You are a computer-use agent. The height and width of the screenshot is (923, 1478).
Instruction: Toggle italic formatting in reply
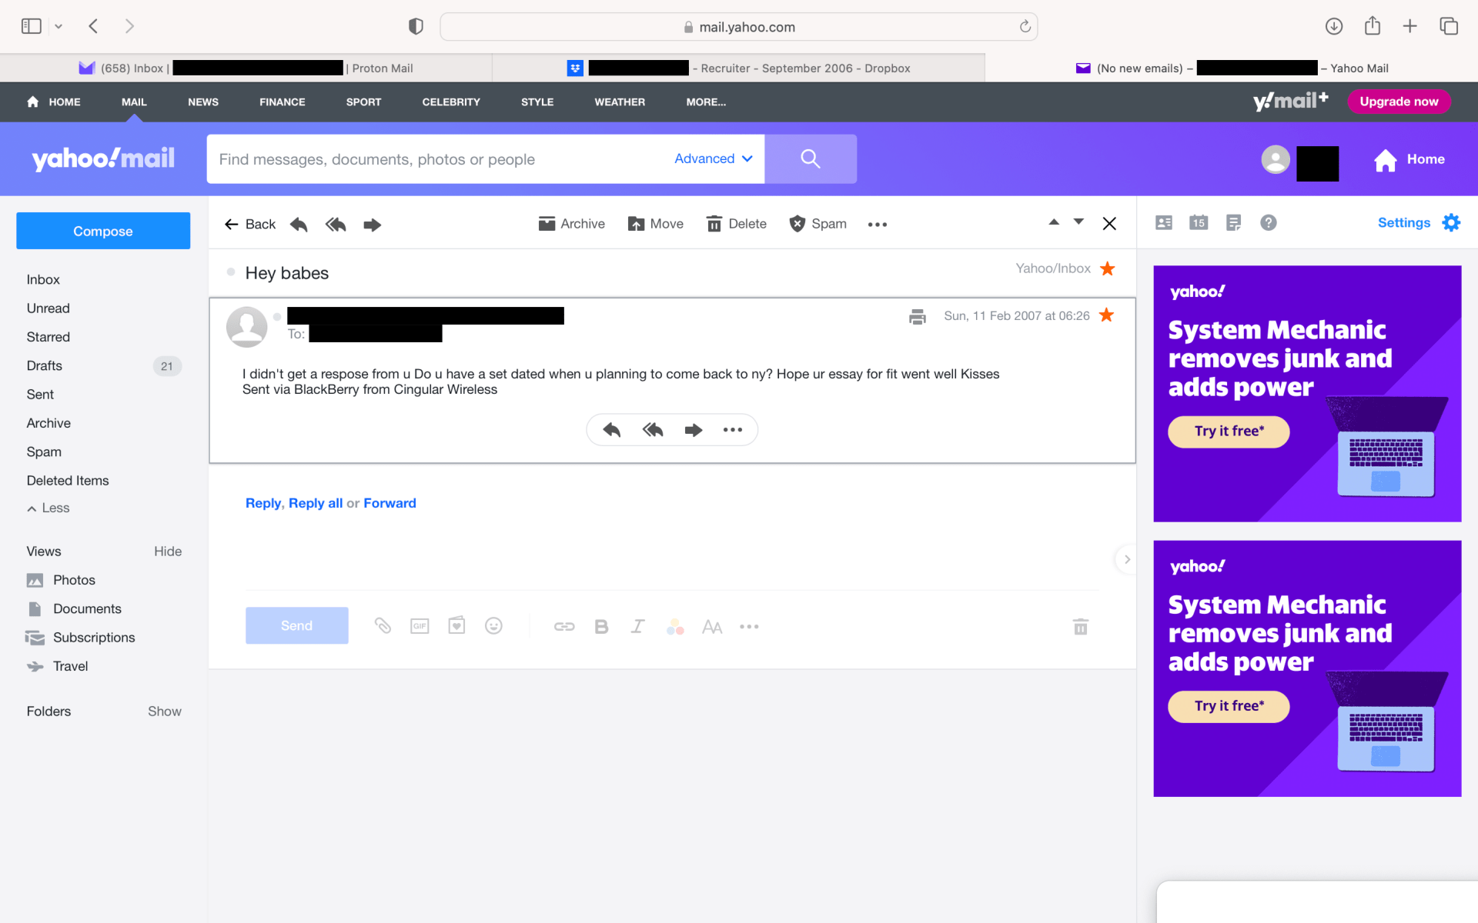click(637, 627)
